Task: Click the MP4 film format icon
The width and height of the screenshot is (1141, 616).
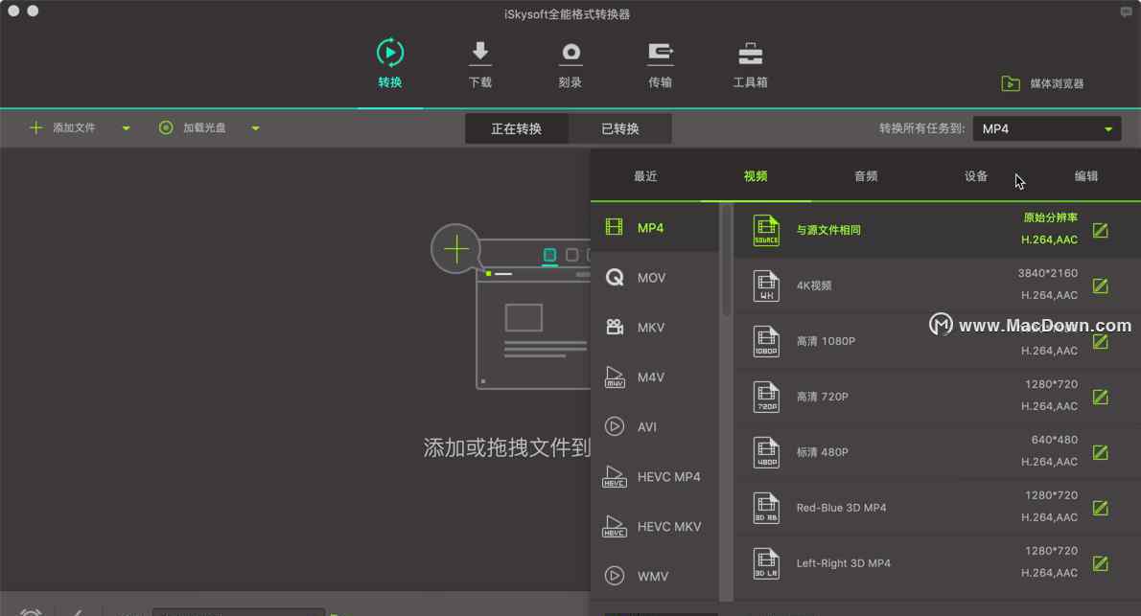Action: tap(615, 227)
